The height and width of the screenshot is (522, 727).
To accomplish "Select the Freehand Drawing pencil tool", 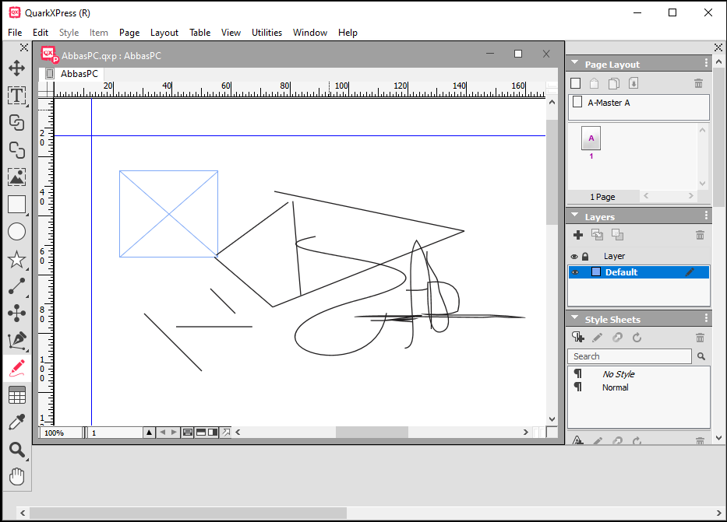I will pyautogui.click(x=16, y=369).
